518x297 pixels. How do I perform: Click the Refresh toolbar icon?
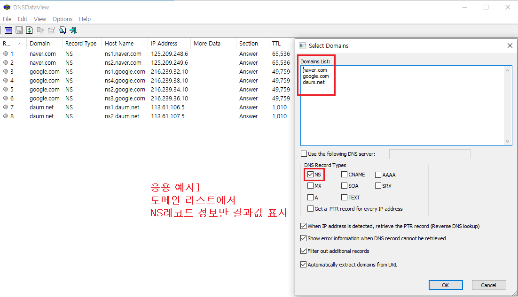[x=30, y=30]
